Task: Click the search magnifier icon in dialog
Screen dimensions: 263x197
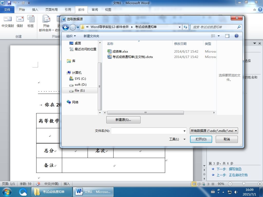Action: point(239,27)
